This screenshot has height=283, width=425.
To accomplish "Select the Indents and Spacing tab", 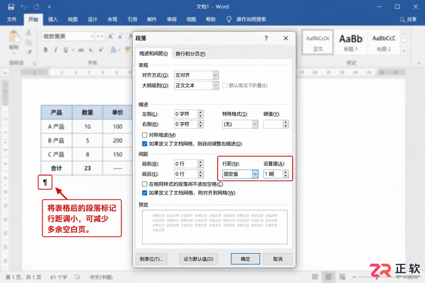I will pyautogui.click(x=153, y=53).
